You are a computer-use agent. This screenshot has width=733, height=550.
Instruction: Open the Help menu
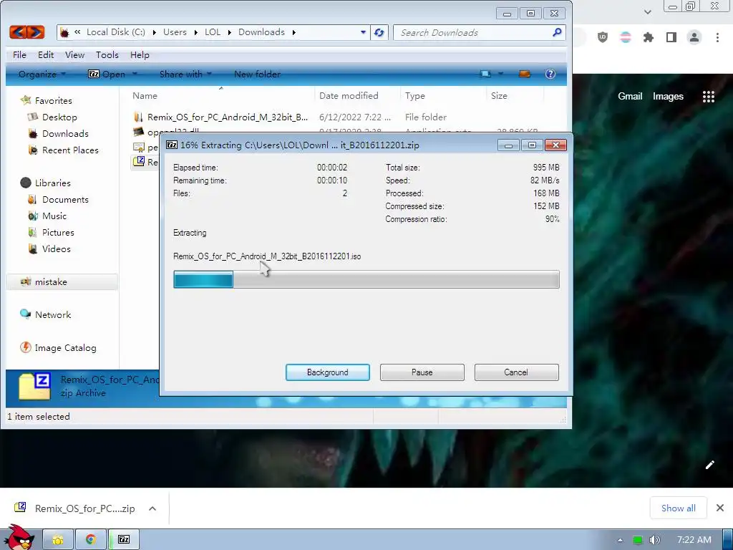click(x=140, y=54)
